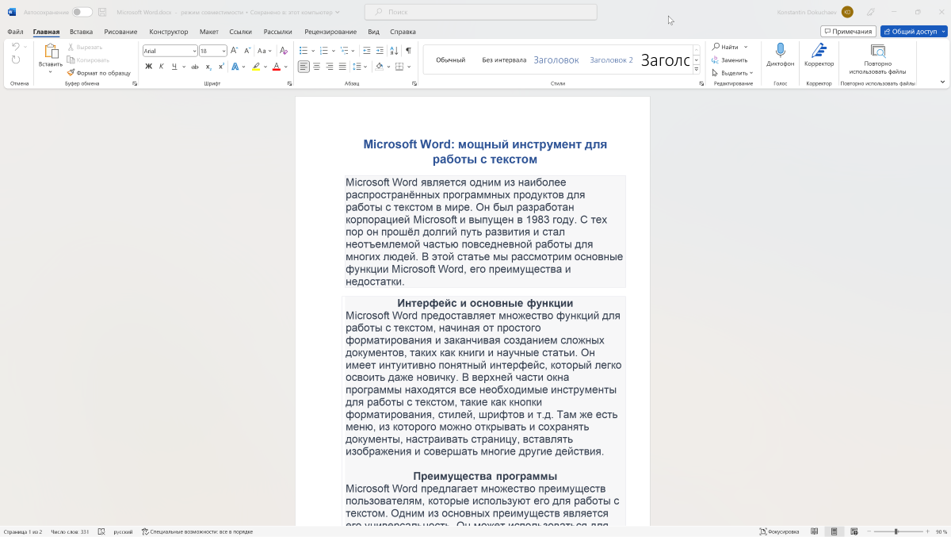This screenshot has height=537, width=951.
Task: Expand the bullets list dropdown
Action: pyautogui.click(x=313, y=51)
